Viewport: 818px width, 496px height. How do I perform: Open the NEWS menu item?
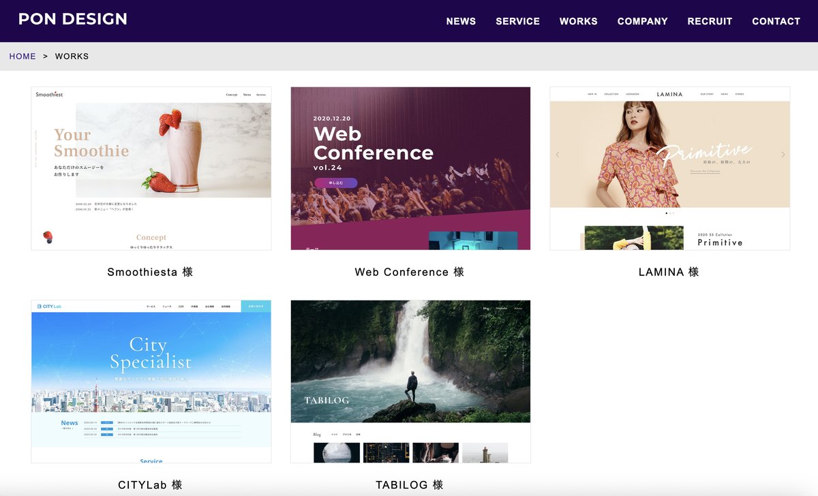[461, 21]
